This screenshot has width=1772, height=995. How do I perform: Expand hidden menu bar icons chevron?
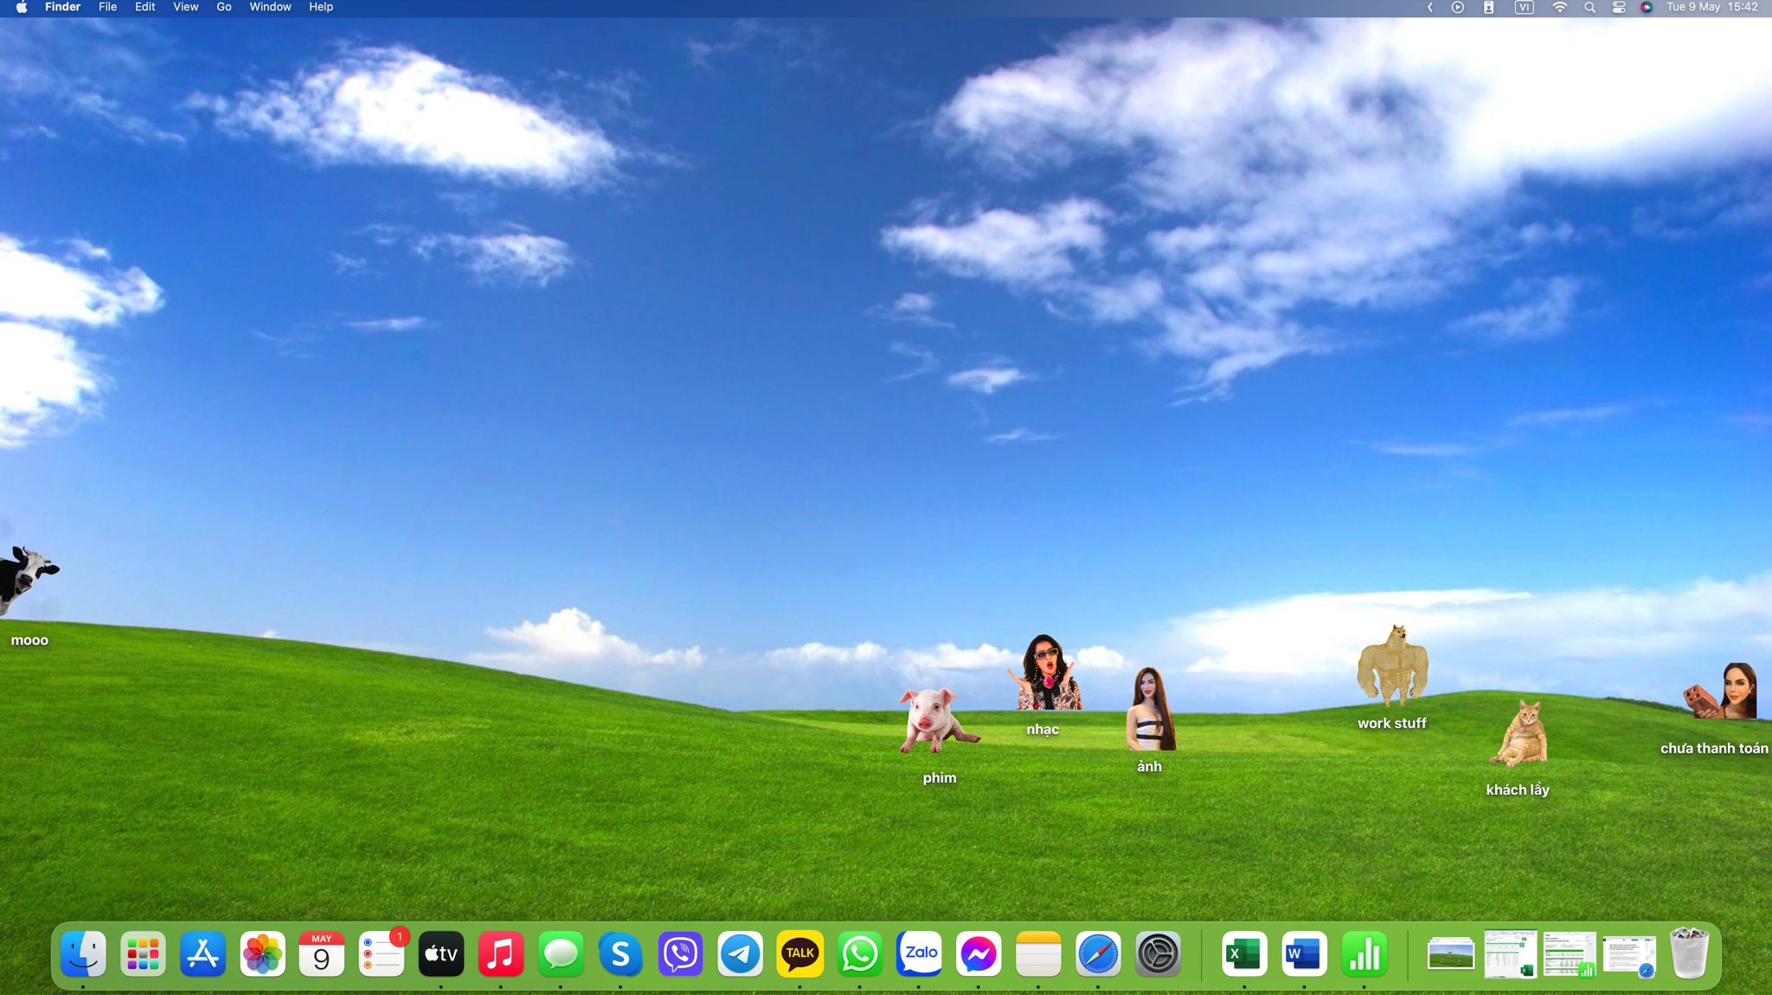1429,7
